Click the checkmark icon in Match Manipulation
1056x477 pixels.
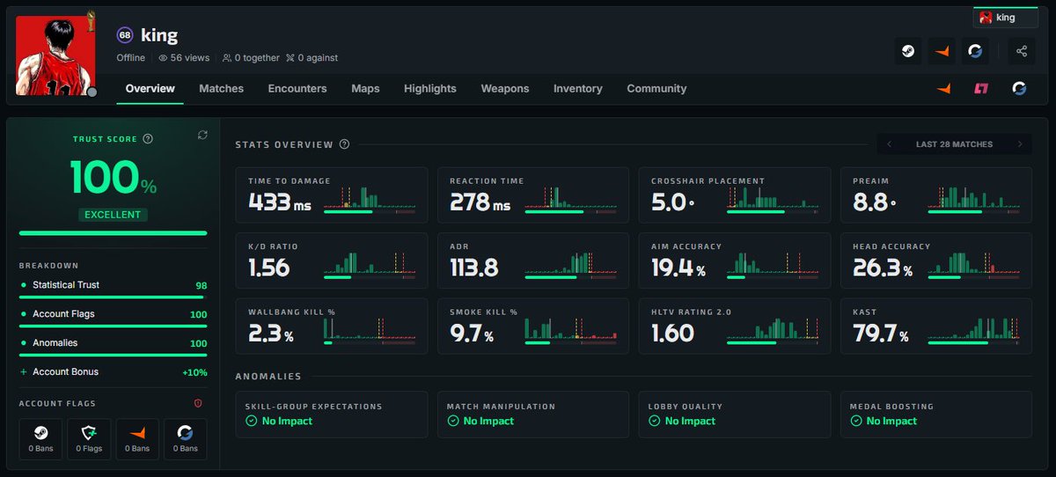tap(453, 421)
